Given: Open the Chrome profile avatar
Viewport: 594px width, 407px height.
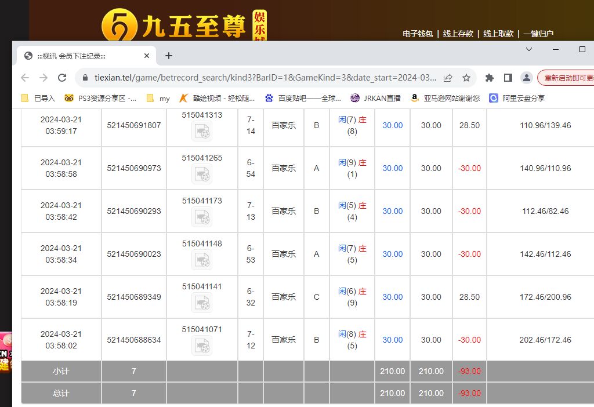Looking at the screenshot, I should pyautogui.click(x=526, y=78).
